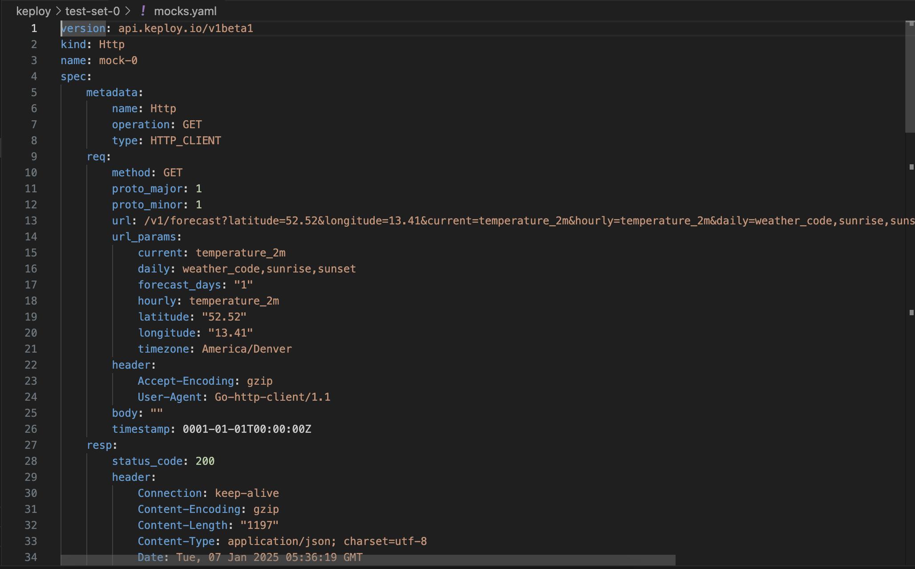Click the "52.52" latitude value
The width and height of the screenshot is (915, 569).
[224, 317]
